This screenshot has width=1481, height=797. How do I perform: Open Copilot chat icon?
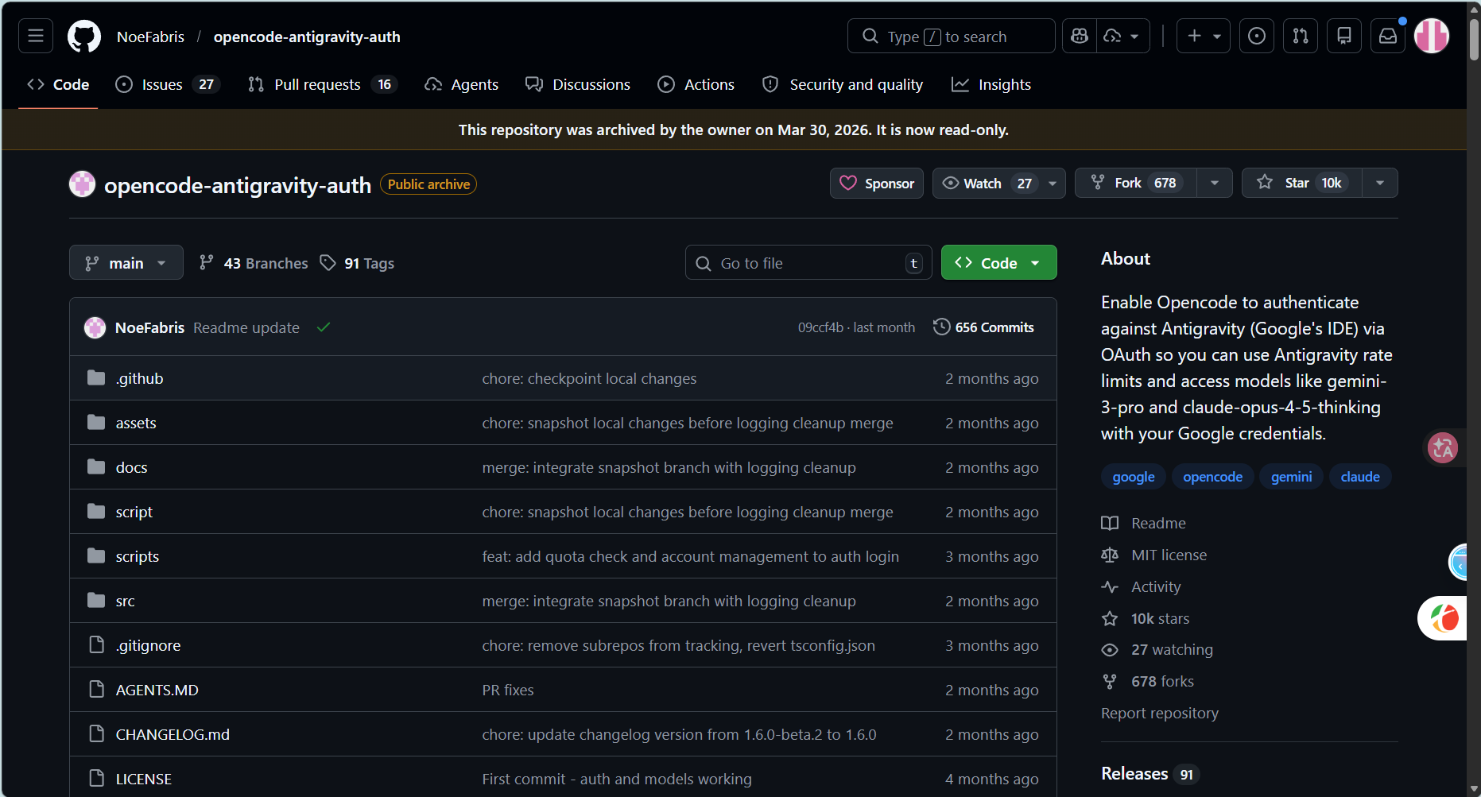(x=1080, y=36)
